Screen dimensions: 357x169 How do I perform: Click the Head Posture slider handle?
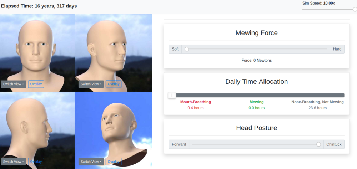[318, 144]
